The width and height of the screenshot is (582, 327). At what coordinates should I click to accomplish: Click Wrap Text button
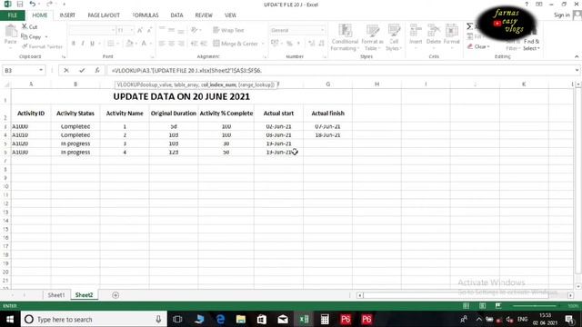[228, 30]
